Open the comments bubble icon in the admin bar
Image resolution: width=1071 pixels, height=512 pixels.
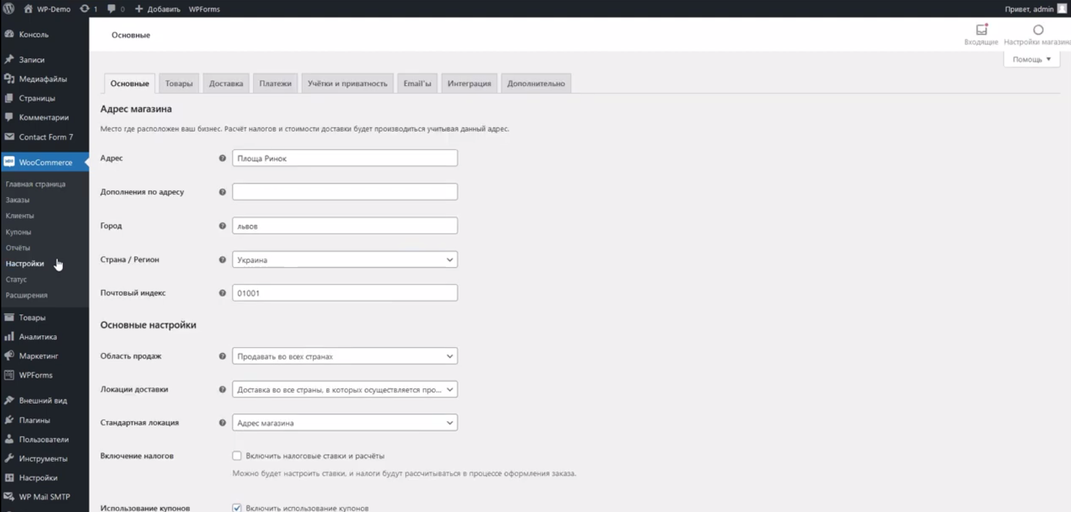click(x=111, y=9)
